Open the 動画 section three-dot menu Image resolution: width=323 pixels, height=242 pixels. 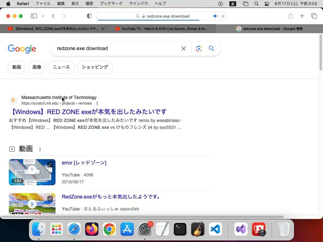point(40,149)
